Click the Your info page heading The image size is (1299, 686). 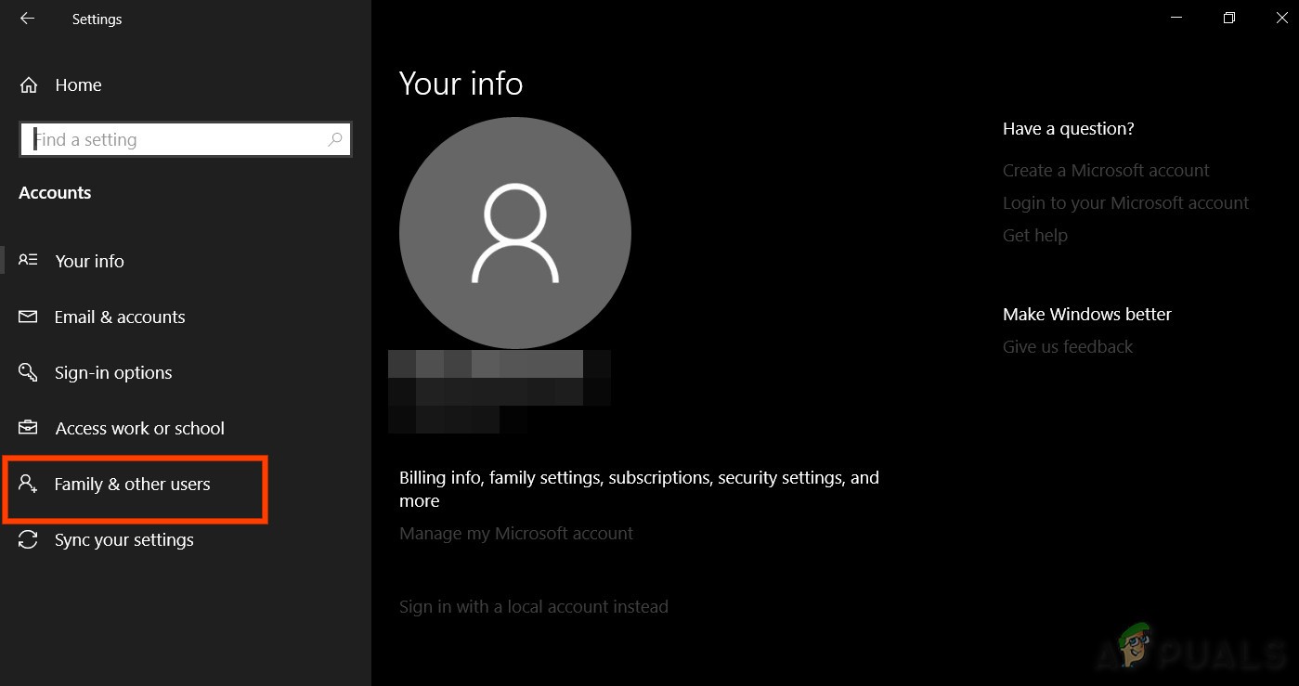[x=461, y=84]
